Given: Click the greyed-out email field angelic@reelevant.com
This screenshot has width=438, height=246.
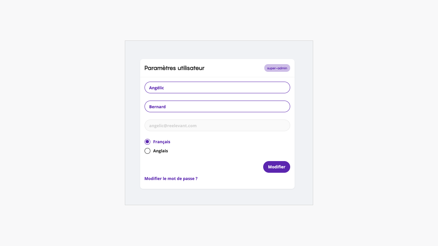Looking at the screenshot, I should pyautogui.click(x=217, y=125).
